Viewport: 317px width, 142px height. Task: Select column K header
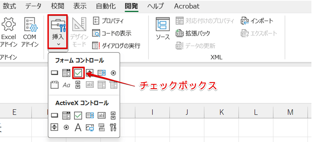221,112
